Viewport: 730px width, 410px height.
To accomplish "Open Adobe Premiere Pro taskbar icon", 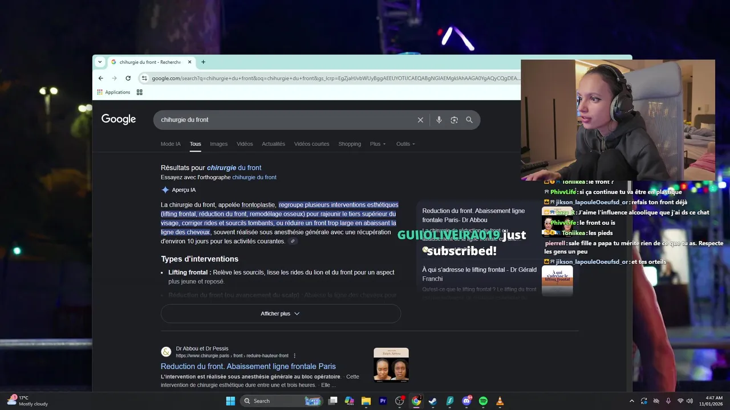I will pyautogui.click(x=383, y=401).
